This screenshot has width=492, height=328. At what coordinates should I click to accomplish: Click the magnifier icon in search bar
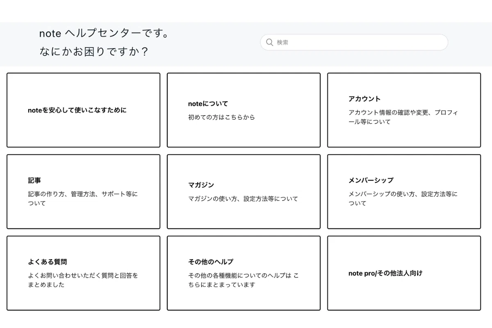(x=269, y=42)
